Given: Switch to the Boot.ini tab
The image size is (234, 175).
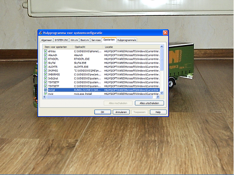Looking at the screenshot, I should (x=84, y=40).
